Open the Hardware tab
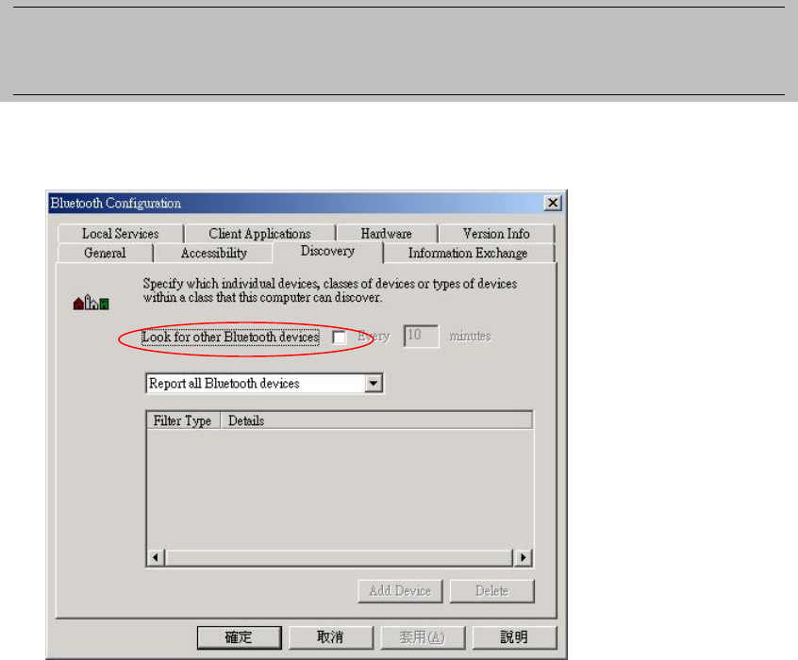 (x=387, y=234)
